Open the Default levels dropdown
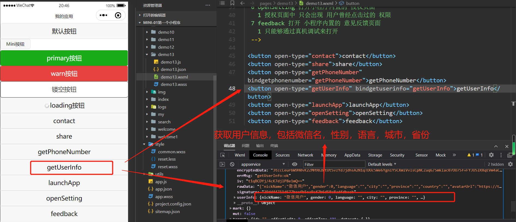Viewport: 516px width, 222px height. [382, 164]
